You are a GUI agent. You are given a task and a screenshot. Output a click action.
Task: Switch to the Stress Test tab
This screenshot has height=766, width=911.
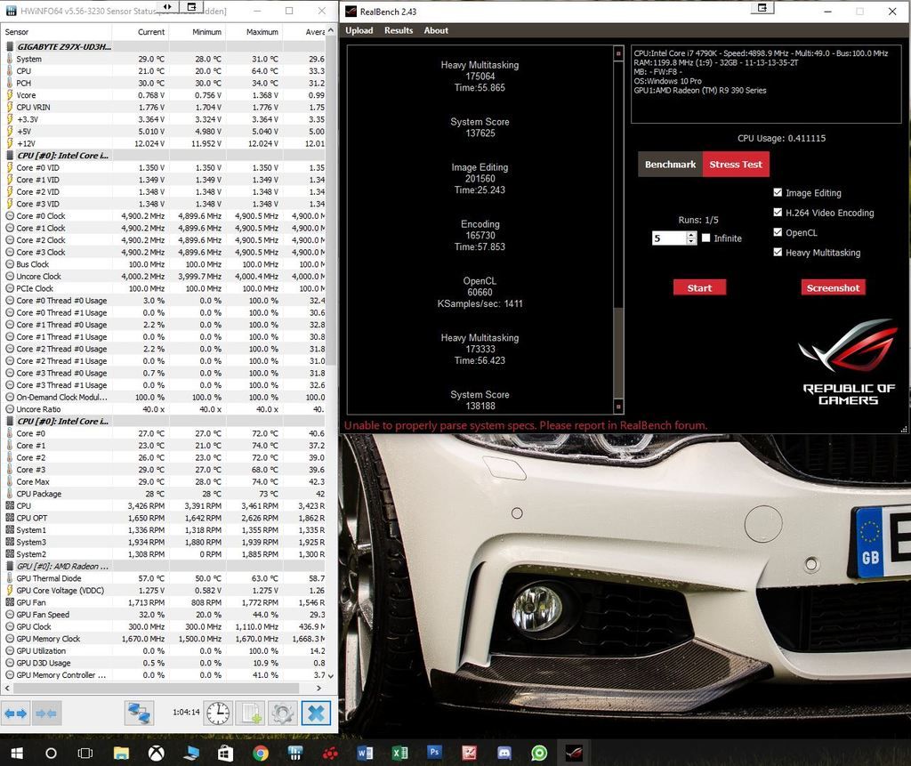[x=736, y=165]
